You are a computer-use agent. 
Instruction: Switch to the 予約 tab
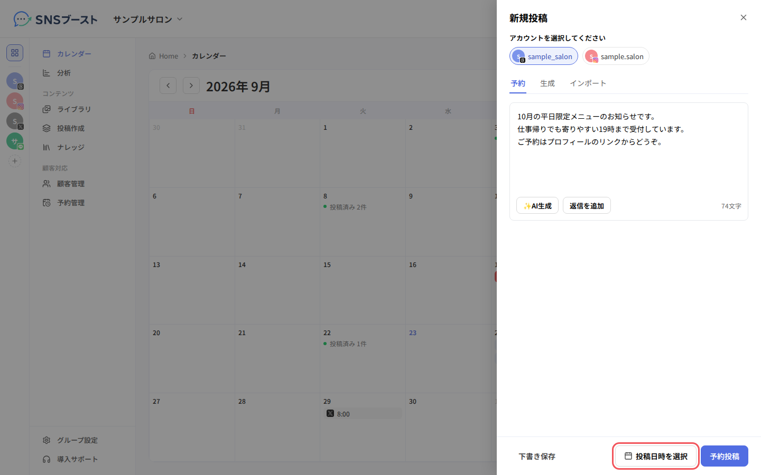click(x=518, y=83)
